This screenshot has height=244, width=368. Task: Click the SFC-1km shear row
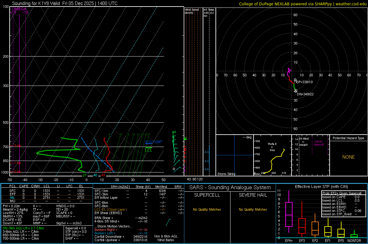(139, 191)
